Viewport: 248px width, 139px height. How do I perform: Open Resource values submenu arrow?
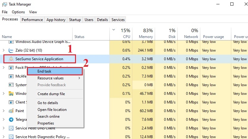point(79,78)
